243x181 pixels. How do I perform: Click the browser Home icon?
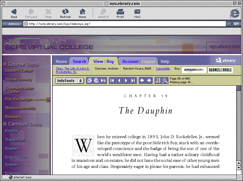[x=82, y=13]
